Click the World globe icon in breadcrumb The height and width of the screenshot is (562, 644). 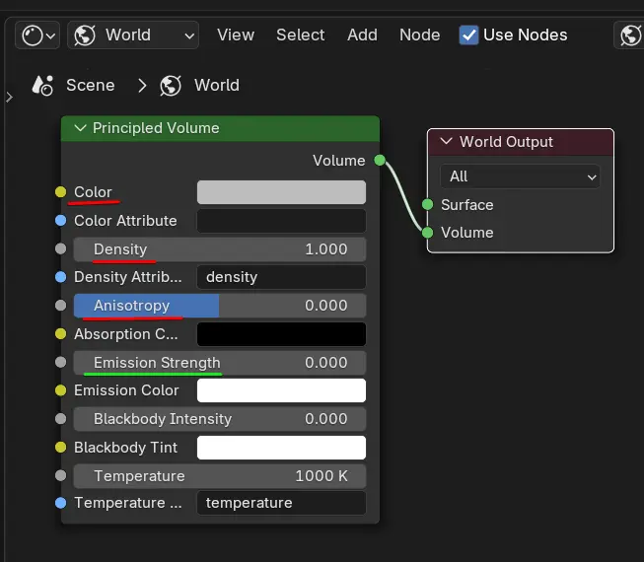pos(171,86)
